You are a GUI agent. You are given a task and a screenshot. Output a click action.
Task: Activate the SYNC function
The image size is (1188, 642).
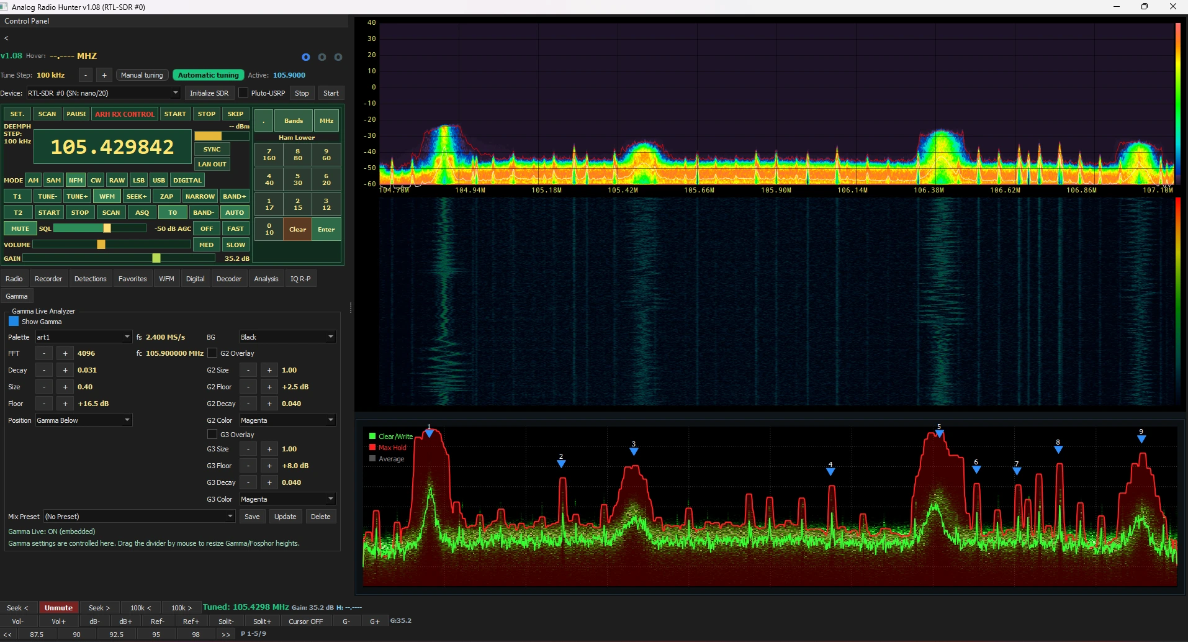pos(212,149)
